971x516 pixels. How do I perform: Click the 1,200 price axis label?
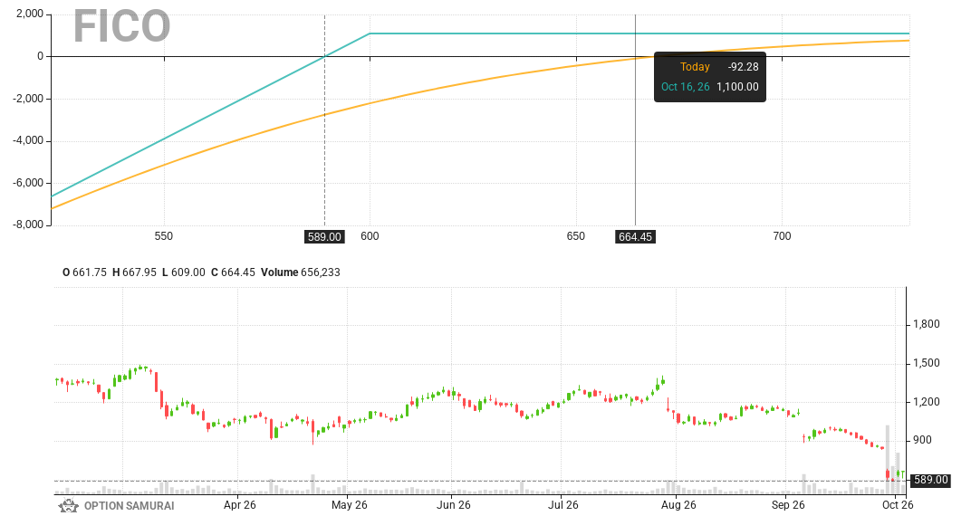pyautogui.click(x=927, y=402)
